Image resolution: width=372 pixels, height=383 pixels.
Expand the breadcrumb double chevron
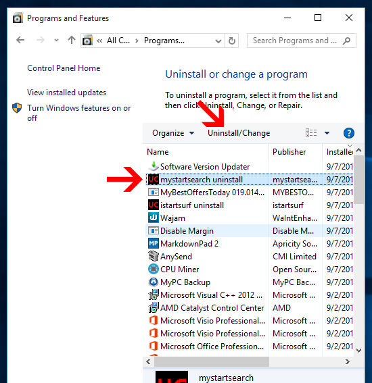pyautogui.click(x=99, y=41)
